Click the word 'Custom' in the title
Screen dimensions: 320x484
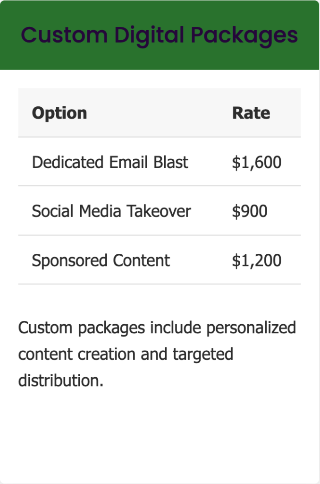tap(64, 35)
